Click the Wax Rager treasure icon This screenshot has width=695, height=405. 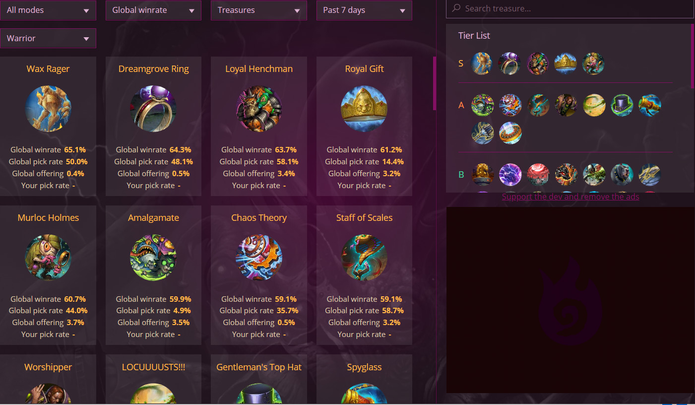pyautogui.click(x=48, y=109)
